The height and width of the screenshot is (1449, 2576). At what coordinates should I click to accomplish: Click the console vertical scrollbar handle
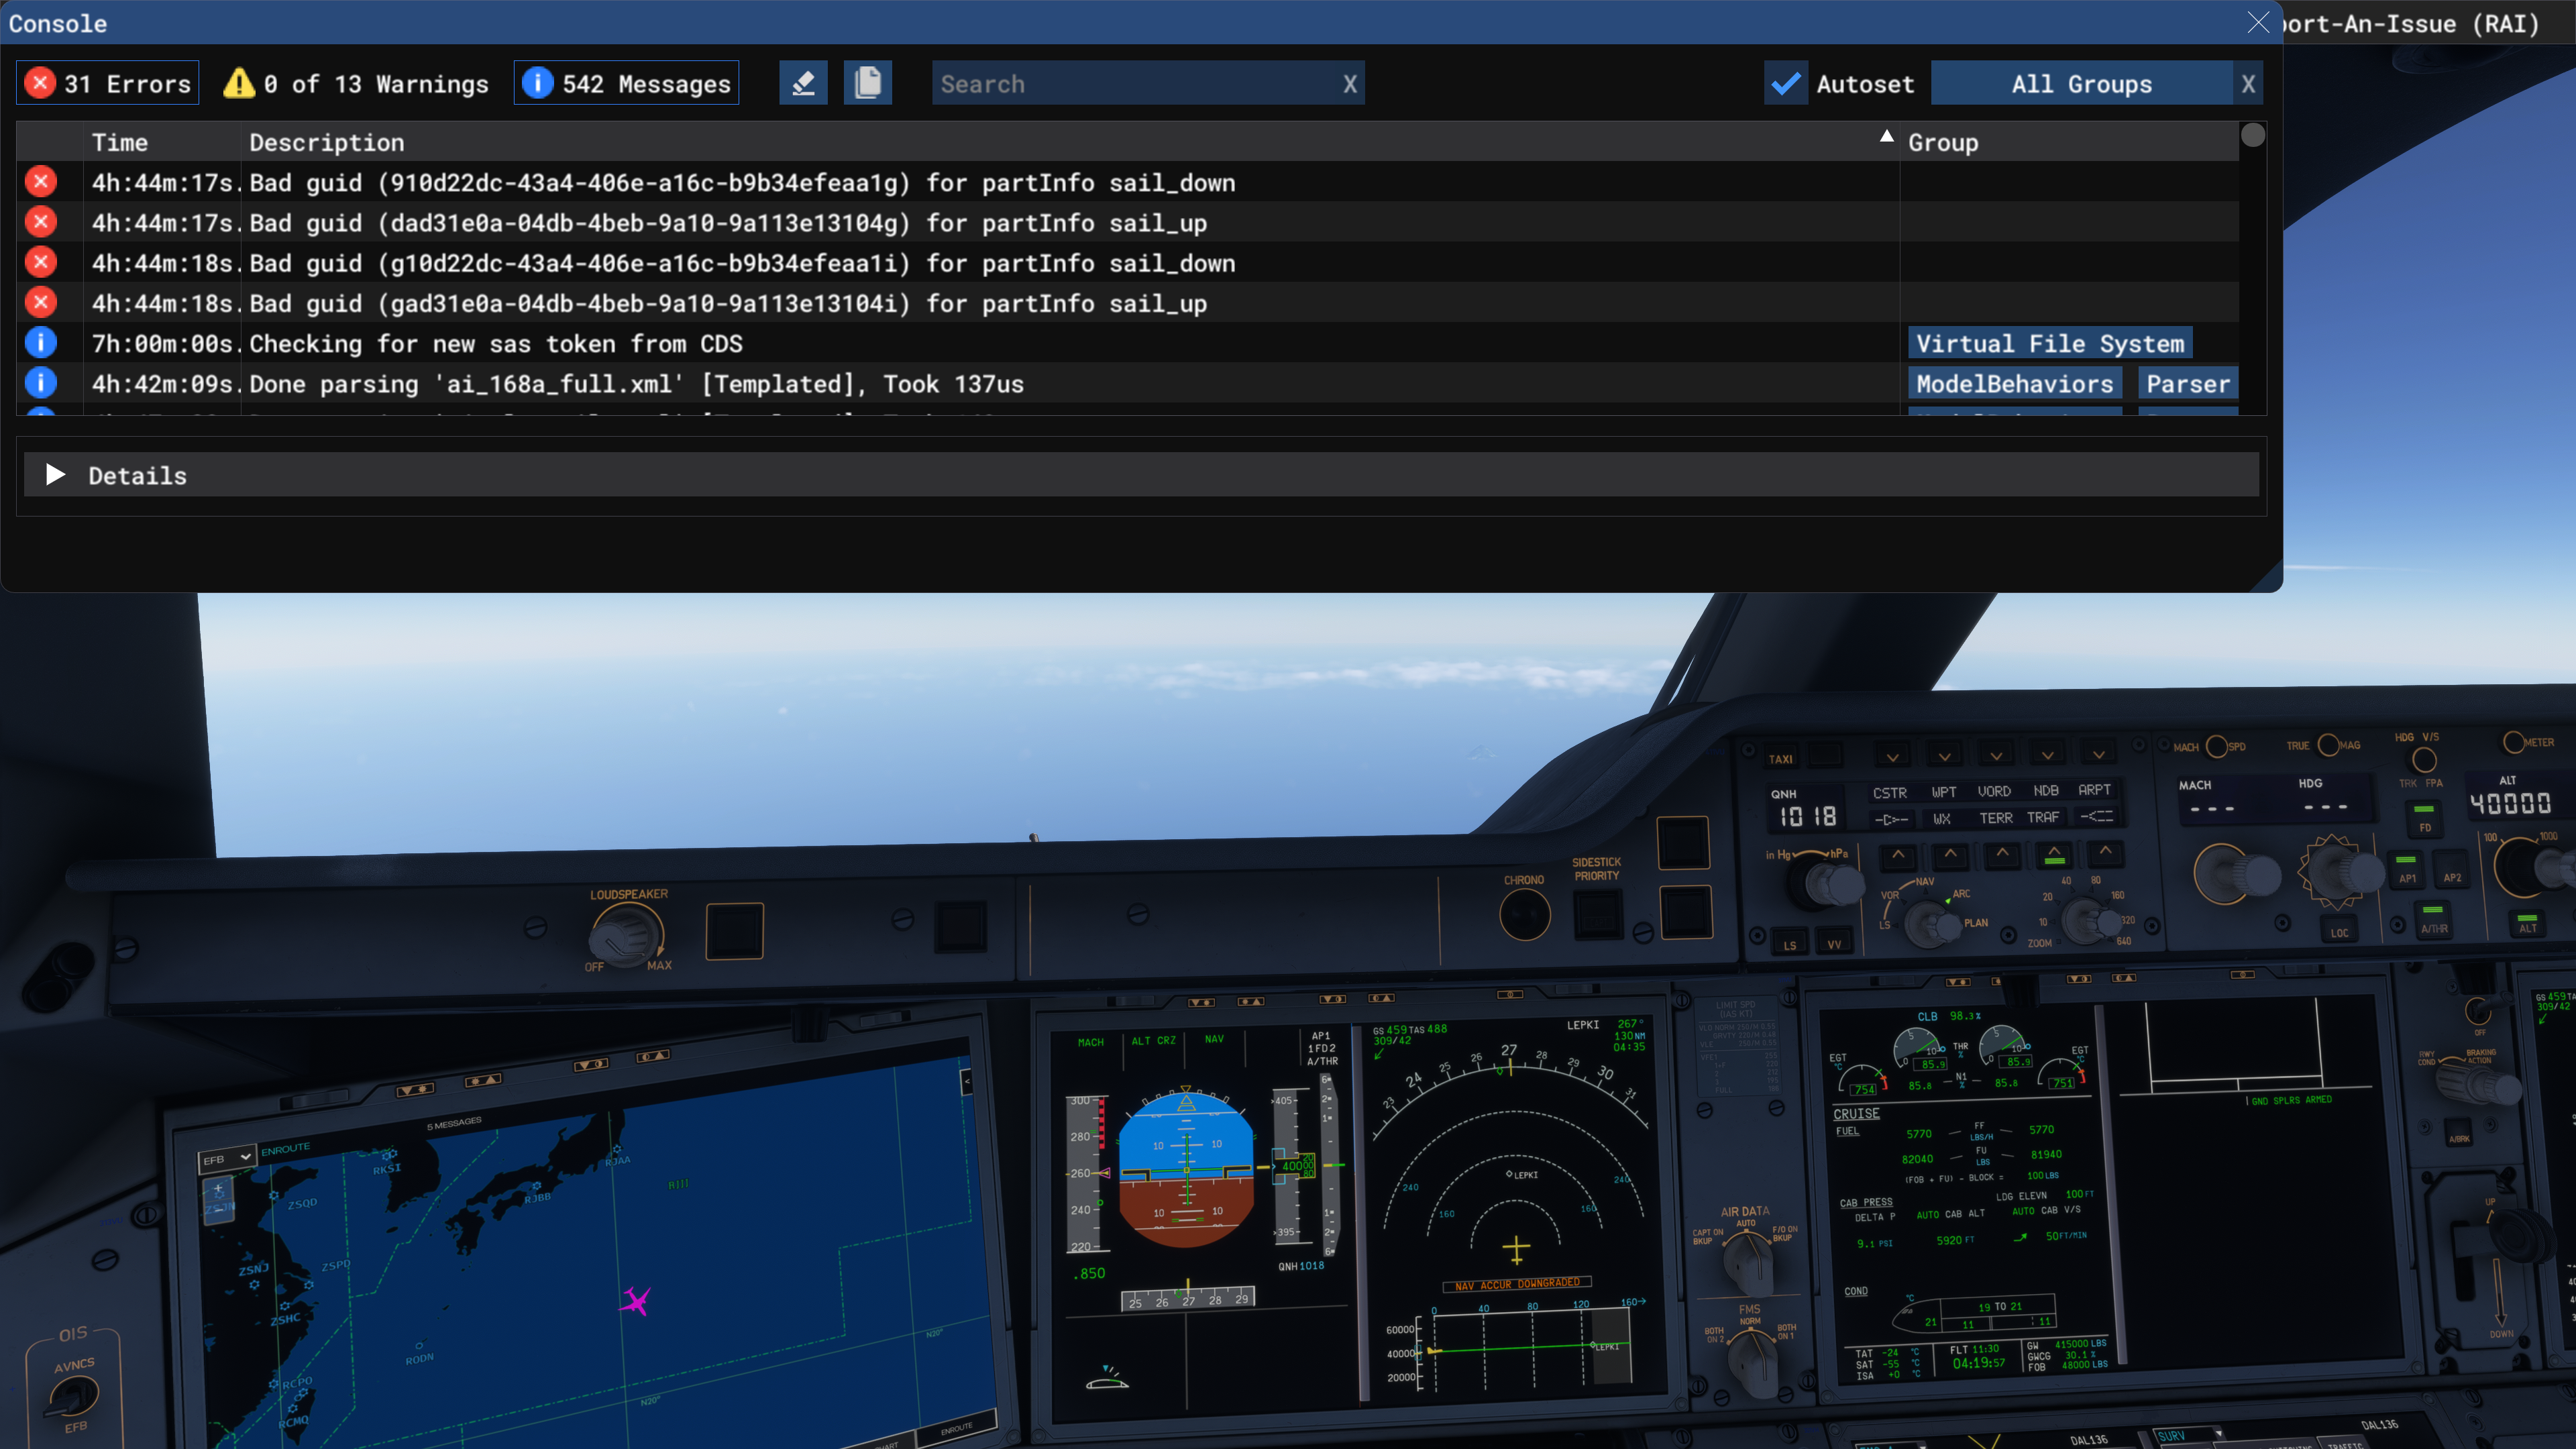(2252, 135)
